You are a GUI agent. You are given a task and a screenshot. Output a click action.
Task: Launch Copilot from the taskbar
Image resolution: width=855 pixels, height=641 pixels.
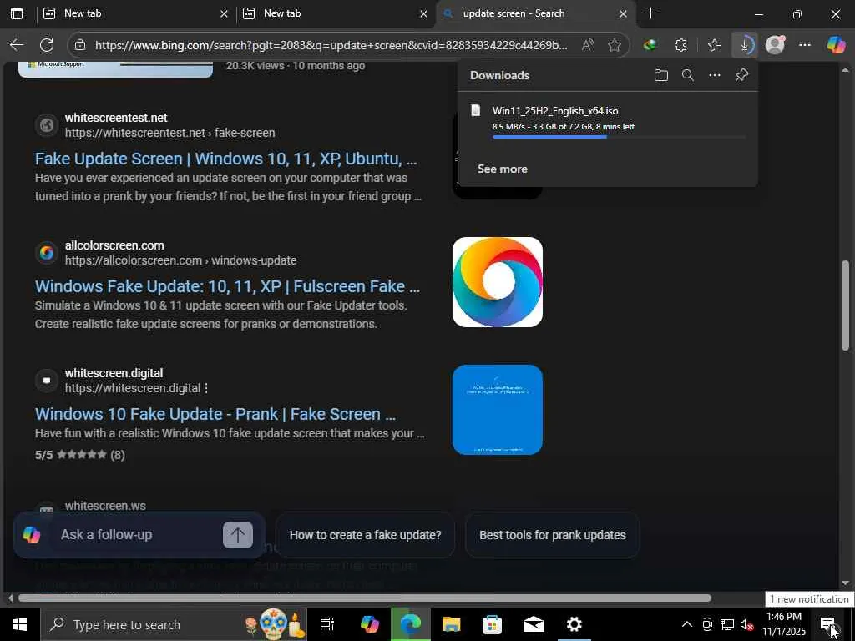pos(370,624)
